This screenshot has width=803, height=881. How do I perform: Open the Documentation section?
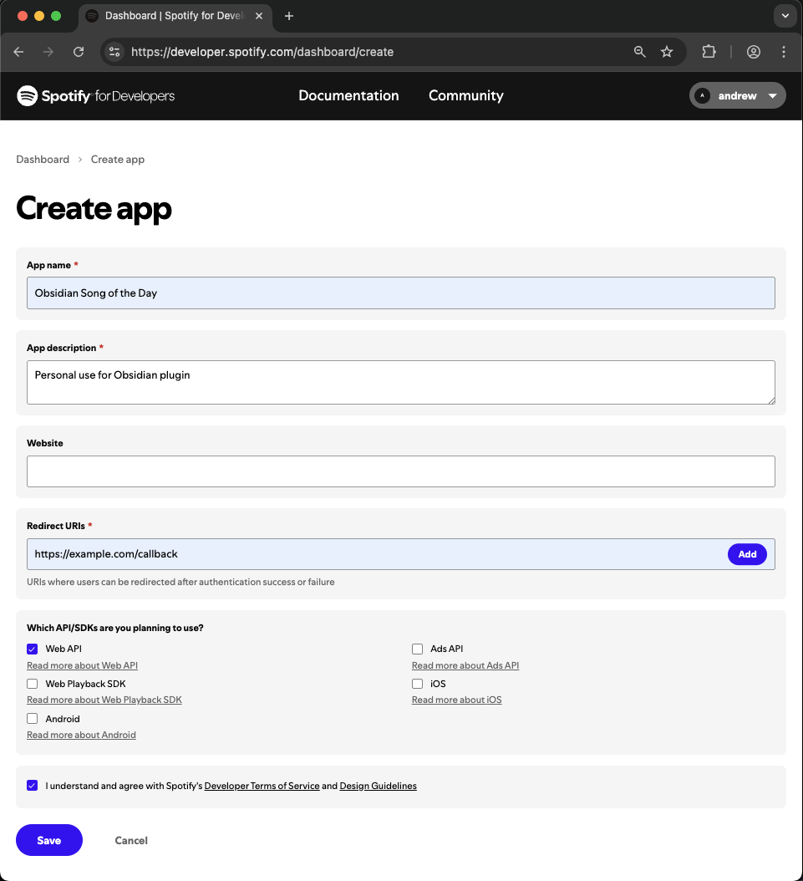(x=348, y=95)
